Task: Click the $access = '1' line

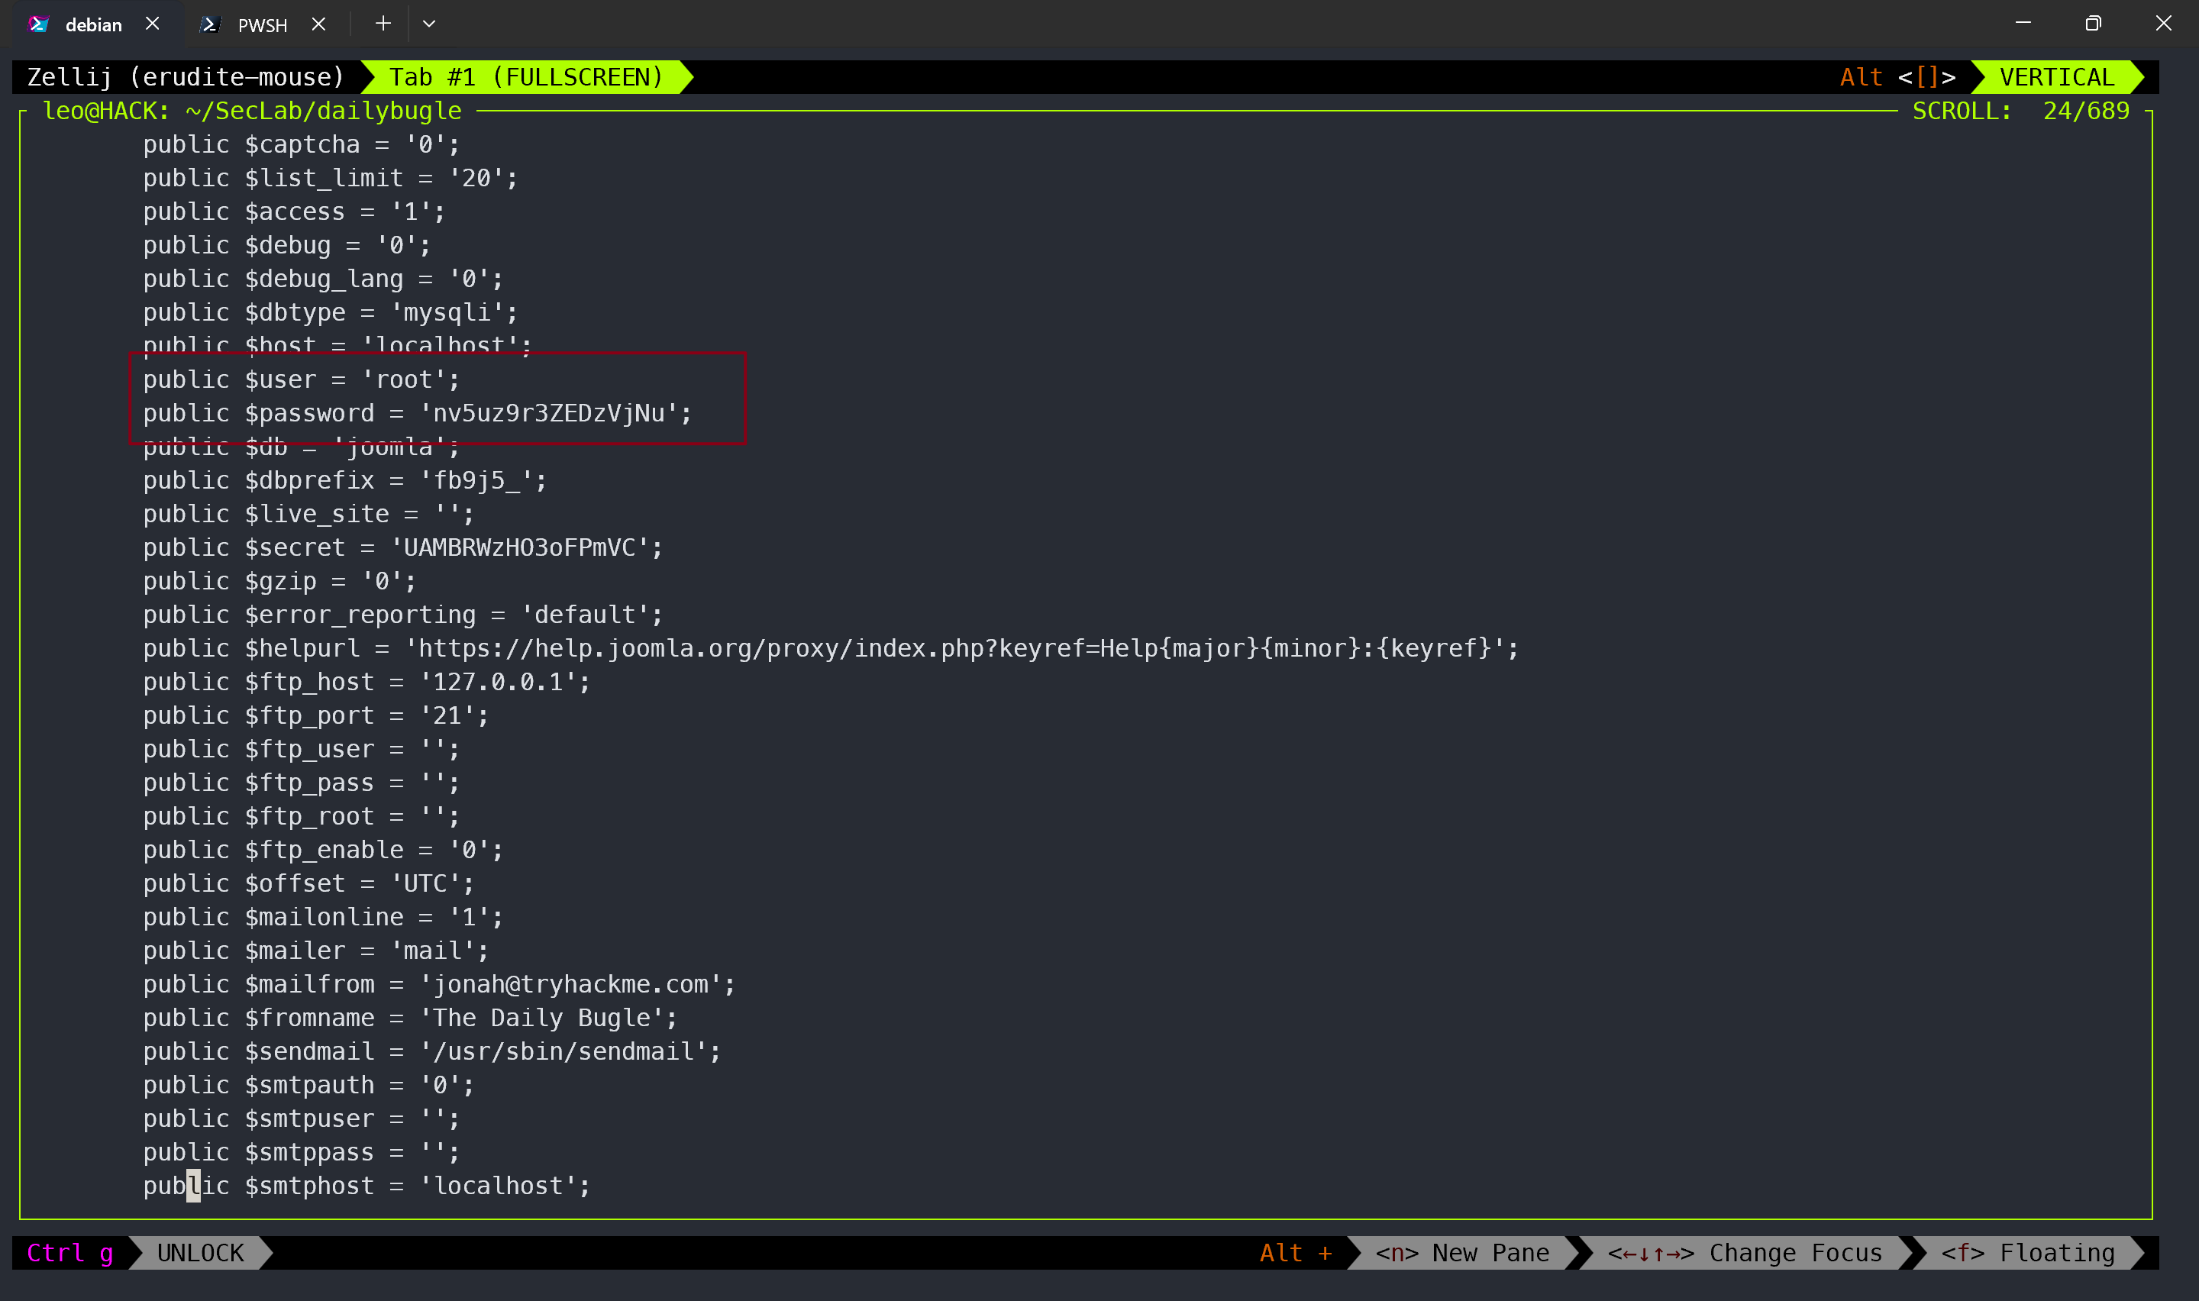Action: [295, 211]
